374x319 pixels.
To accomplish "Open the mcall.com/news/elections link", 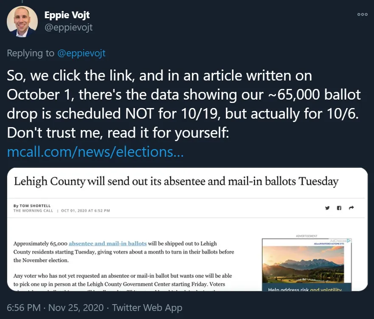I will click(x=96, y=152).
